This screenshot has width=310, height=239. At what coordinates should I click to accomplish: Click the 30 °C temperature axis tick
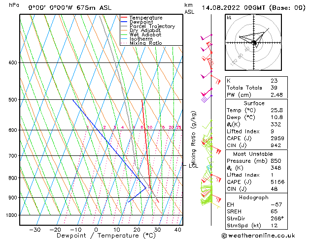click(157, 230)
